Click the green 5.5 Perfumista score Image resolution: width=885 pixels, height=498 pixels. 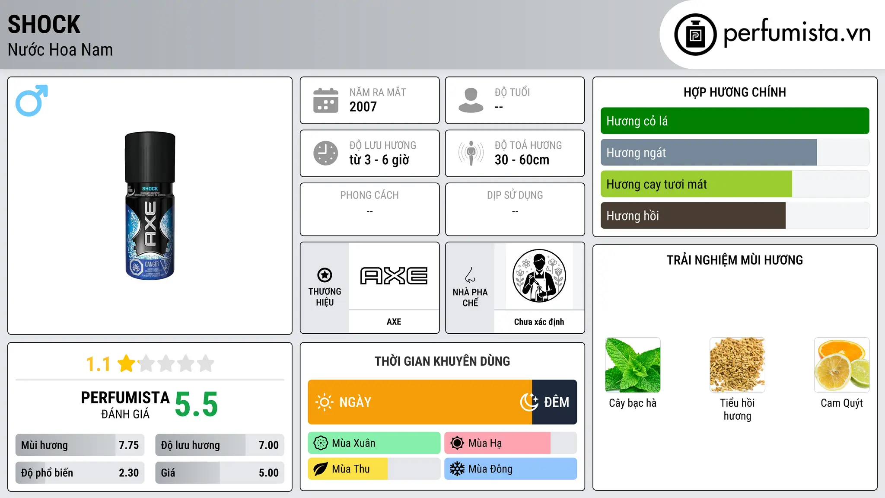pos(196,405)
